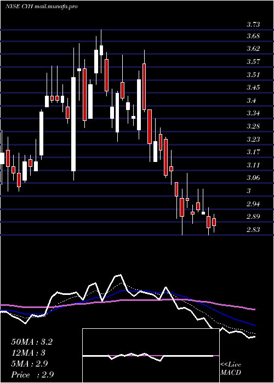
Task: Select the 2.89 price axis label
Action: 253,217
